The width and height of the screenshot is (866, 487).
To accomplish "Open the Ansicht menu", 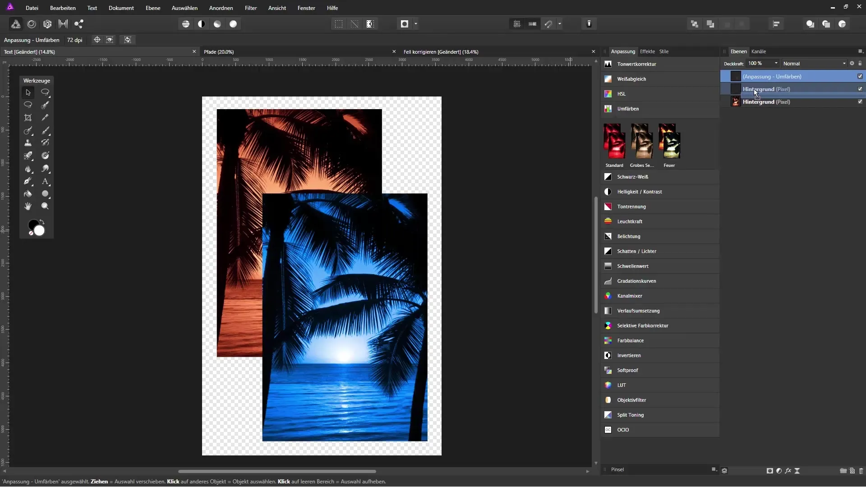I will point(277,8).
